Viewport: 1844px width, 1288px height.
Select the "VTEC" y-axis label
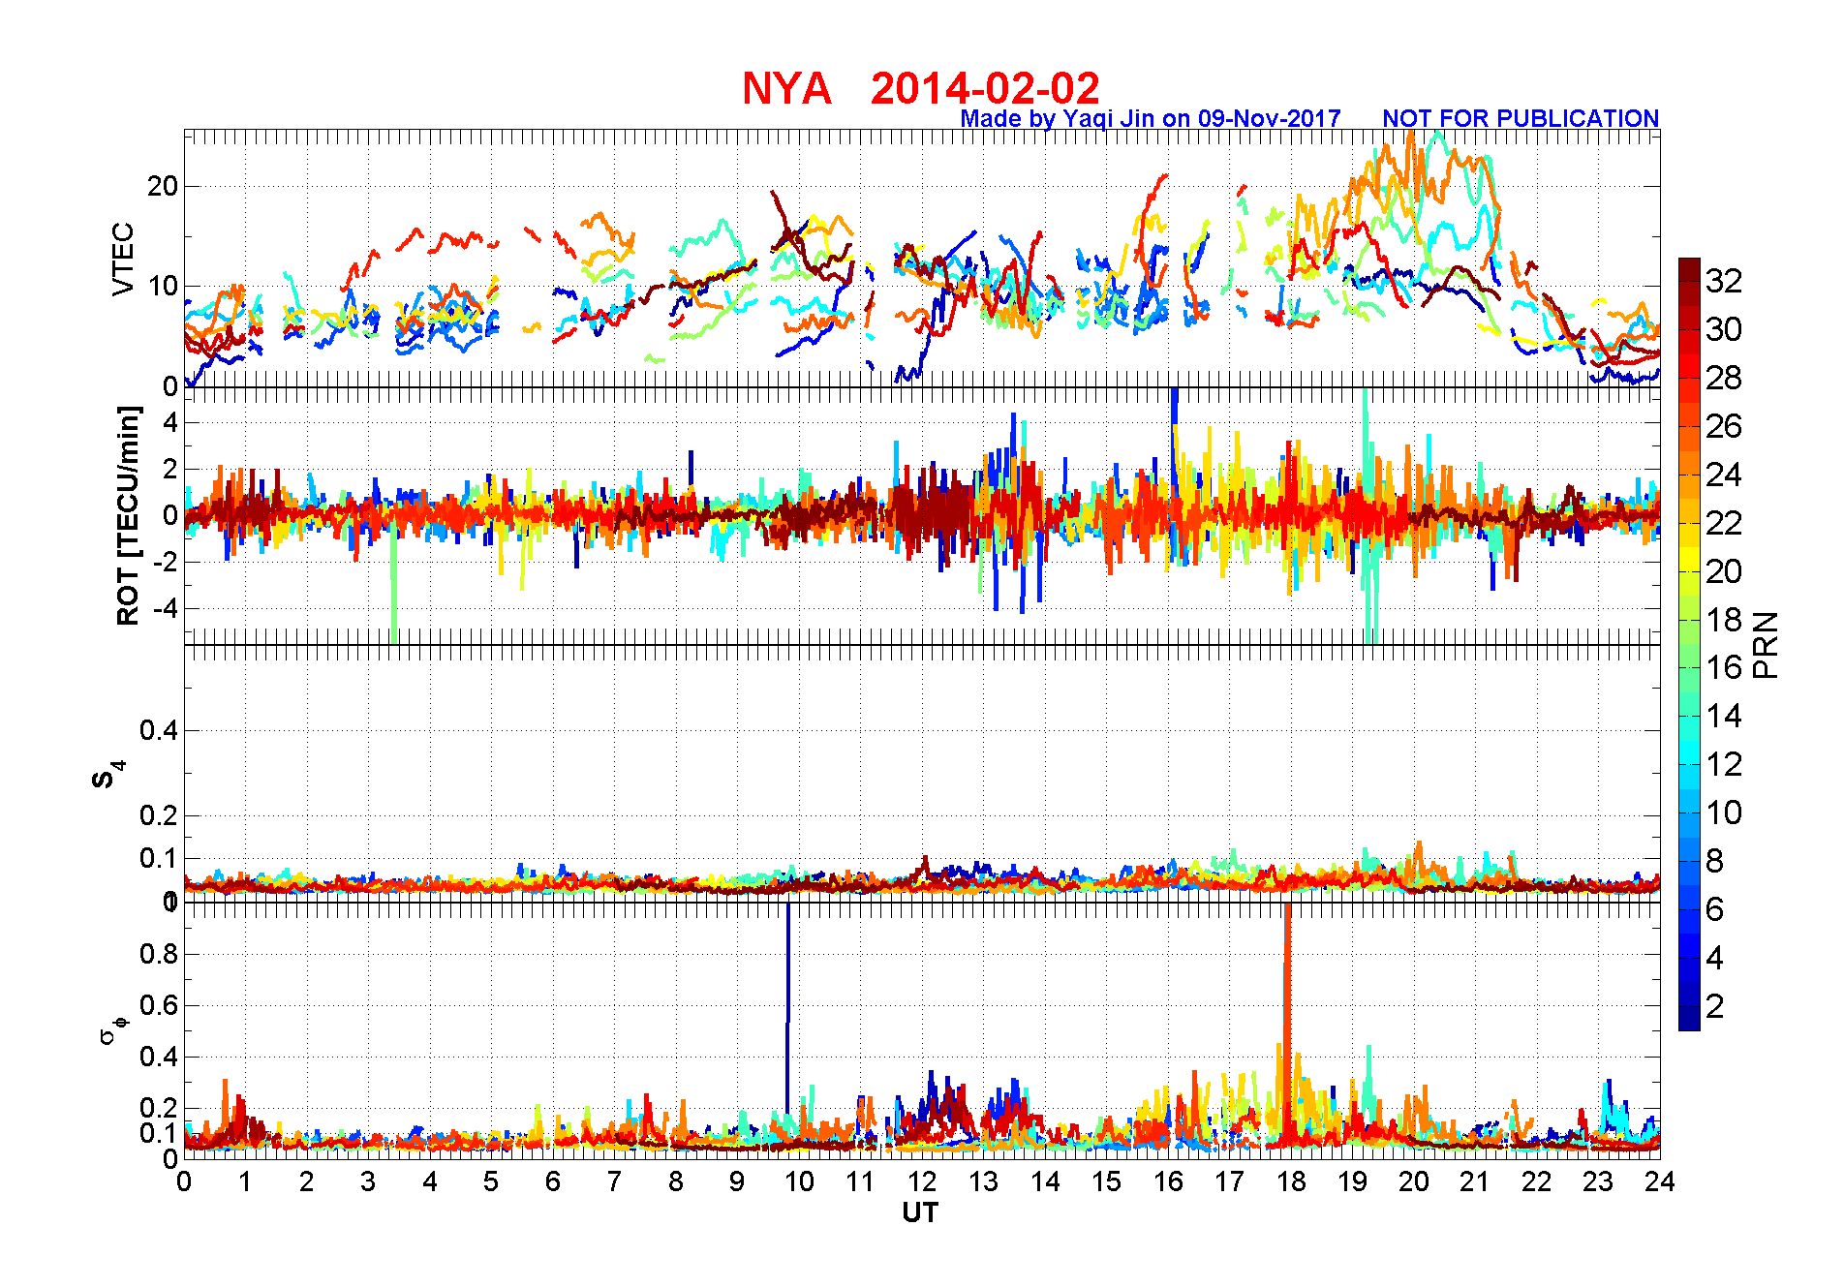tap(123, 259)
